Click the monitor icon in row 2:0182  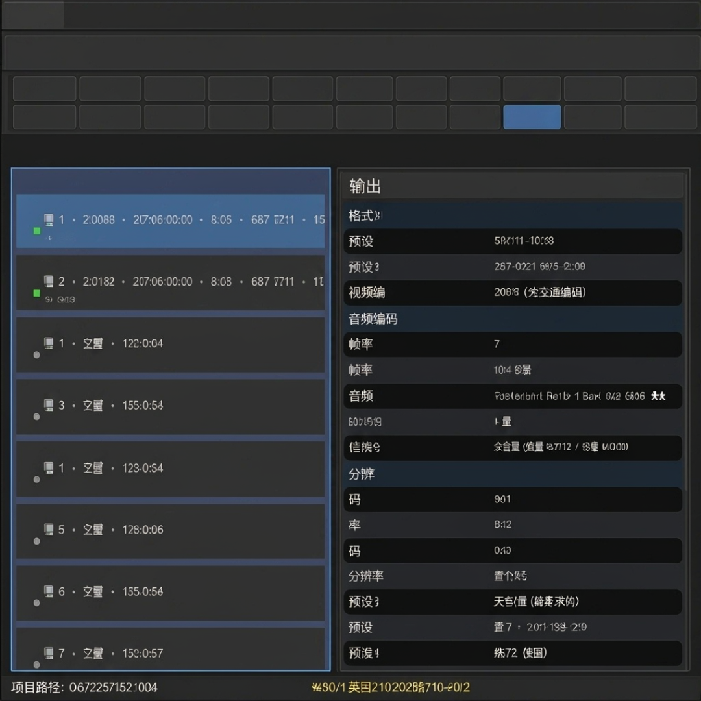(49, 281)
